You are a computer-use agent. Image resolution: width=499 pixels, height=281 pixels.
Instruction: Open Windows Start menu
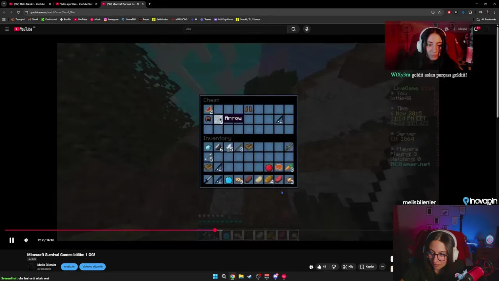pos(215,276)
